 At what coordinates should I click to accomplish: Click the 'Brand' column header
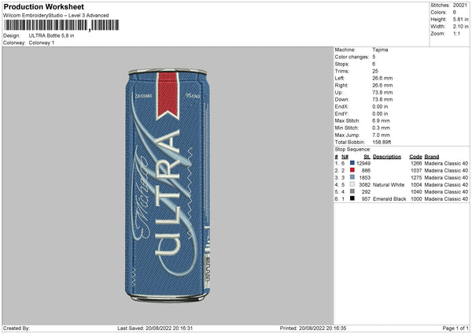(432, 157)
